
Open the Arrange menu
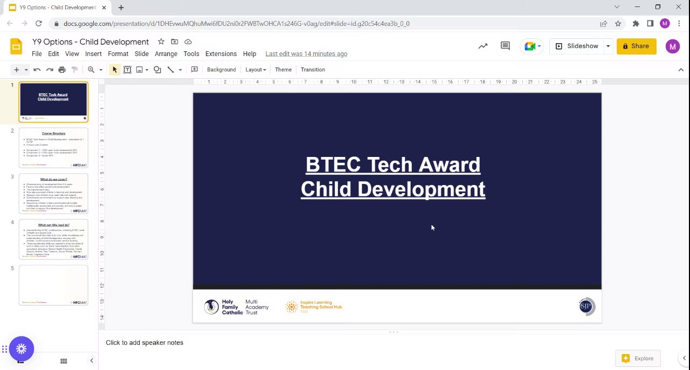[166, 54]
